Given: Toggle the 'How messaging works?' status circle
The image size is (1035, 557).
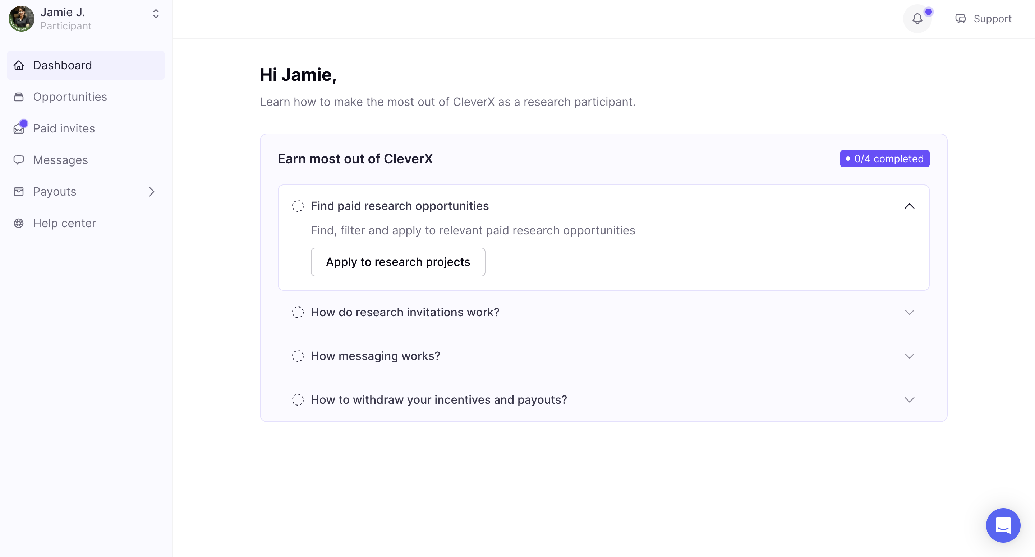Looking at the screenshot, I should (x=298, y=356).
